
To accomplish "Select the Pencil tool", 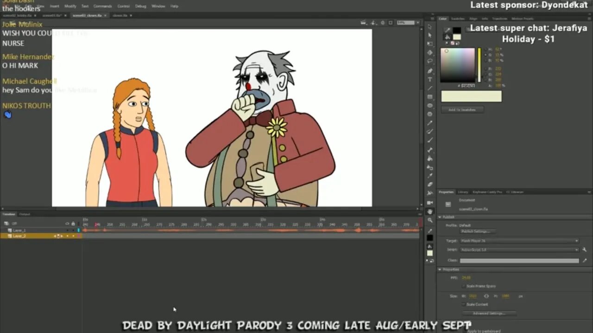I will [430, 123].
